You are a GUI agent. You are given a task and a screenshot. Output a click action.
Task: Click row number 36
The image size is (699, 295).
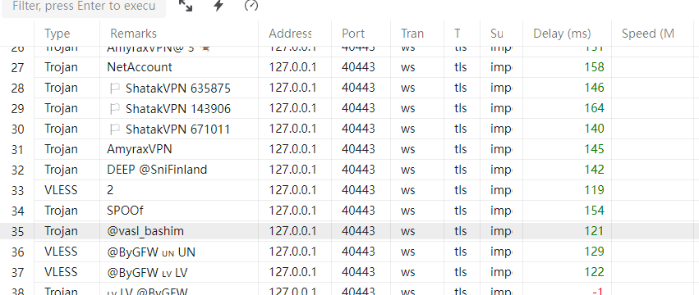(17, 252)
